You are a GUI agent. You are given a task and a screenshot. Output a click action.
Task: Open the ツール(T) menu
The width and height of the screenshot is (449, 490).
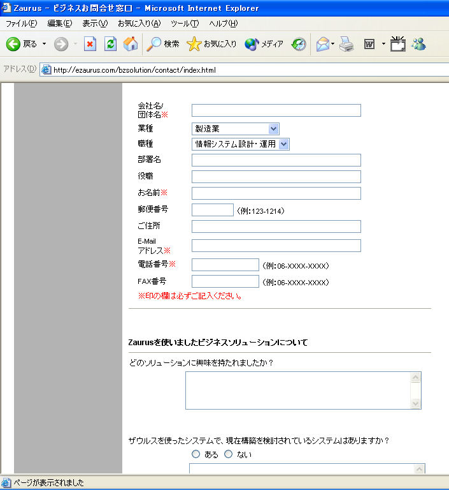[x=185, y=24]
